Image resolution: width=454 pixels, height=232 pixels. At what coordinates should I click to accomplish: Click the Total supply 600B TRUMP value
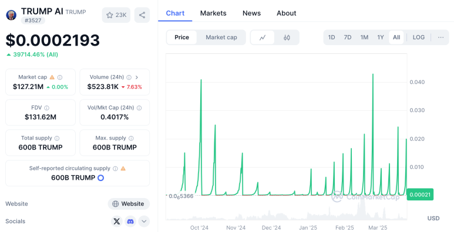41,148
